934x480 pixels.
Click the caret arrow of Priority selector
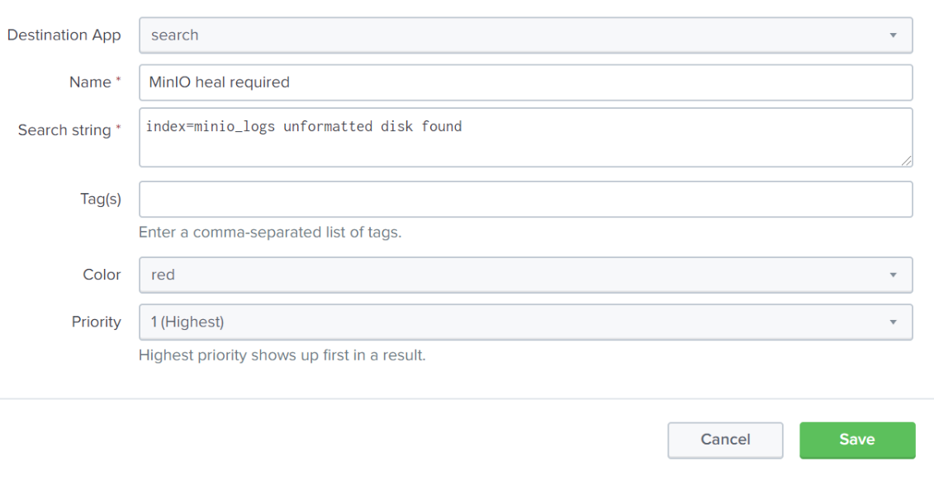coord(893,322)
